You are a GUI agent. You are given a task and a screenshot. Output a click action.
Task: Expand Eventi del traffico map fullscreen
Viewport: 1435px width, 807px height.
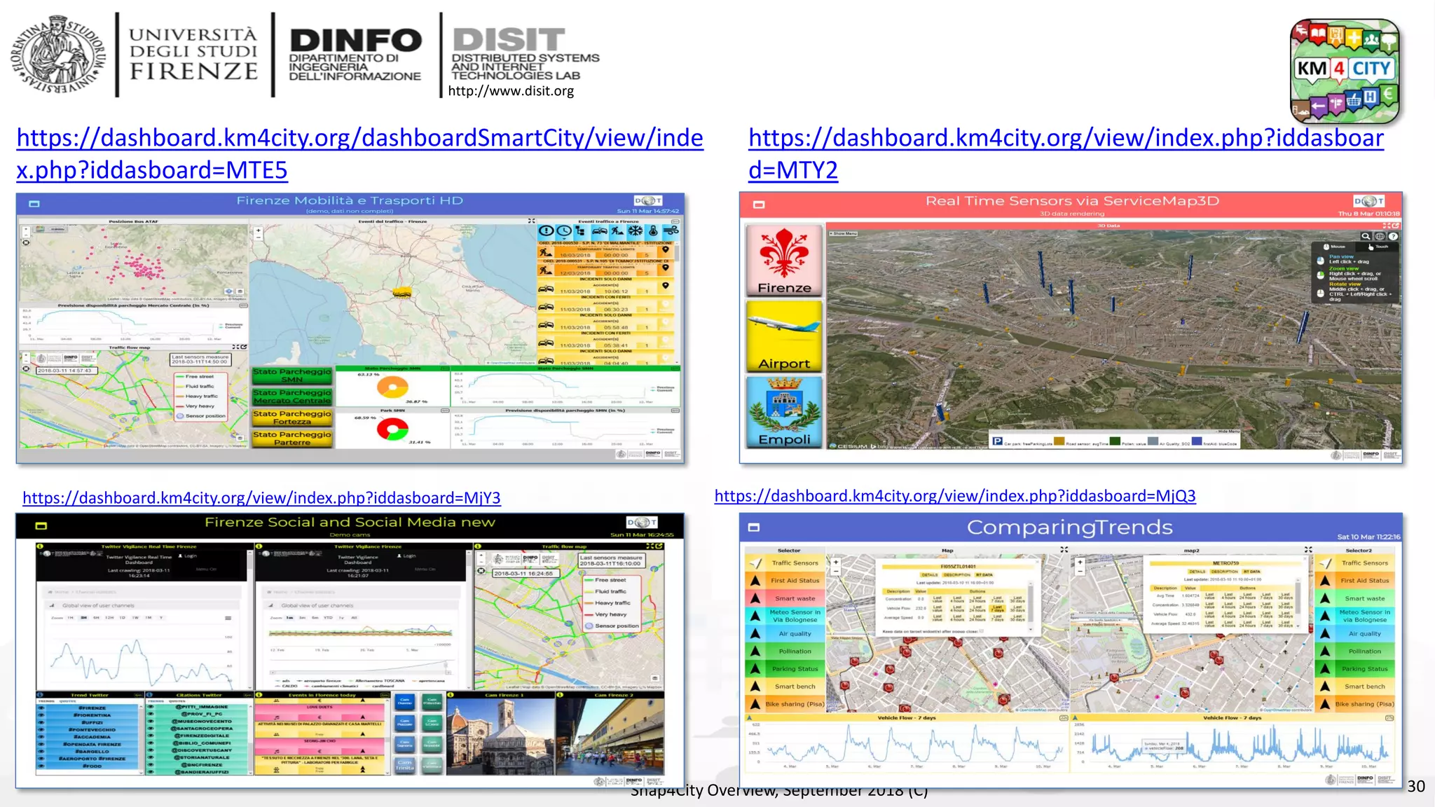coord(531,221)
